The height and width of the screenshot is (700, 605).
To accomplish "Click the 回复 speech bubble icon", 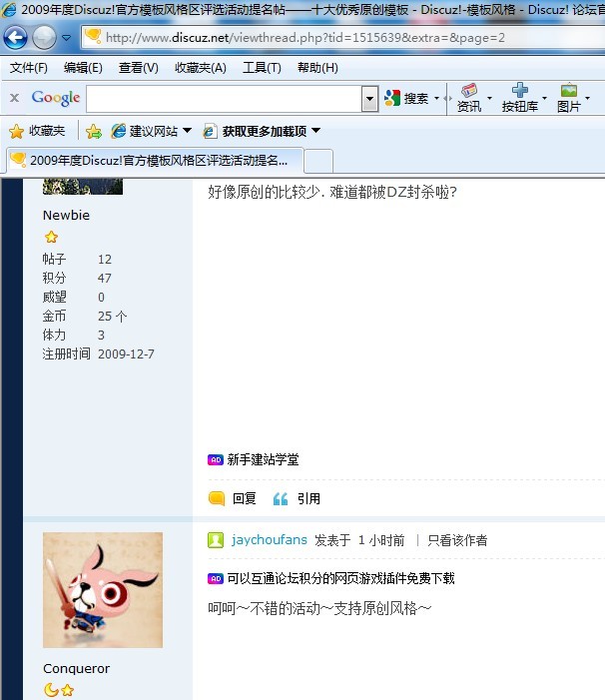I will point(217,498).
